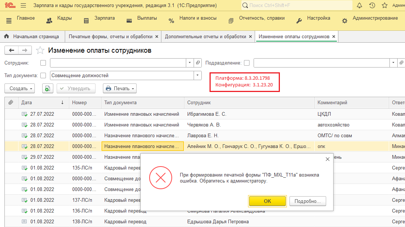
Task: Select the Лаврова Е. Н. cell
Action: click(x=249, y=136)
